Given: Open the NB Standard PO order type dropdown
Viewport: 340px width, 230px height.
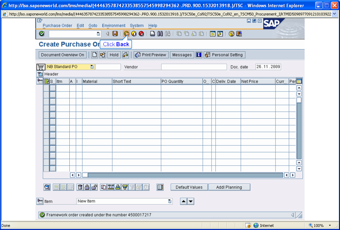Looking at the screenshot, I should pos(92,67).
